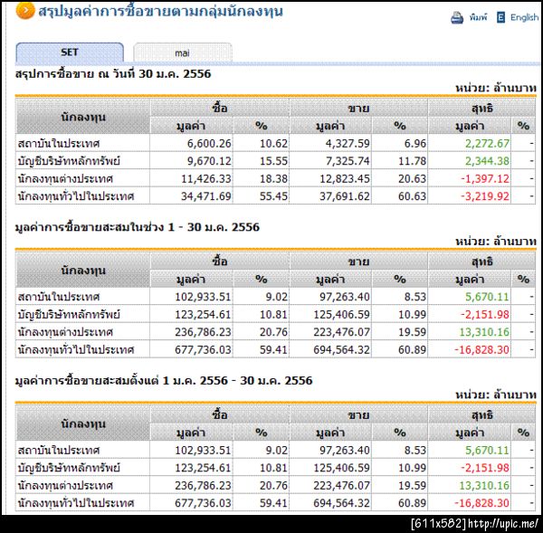Click นักลงทุนต่างประเทศ row in the second table

pos(275,332)
